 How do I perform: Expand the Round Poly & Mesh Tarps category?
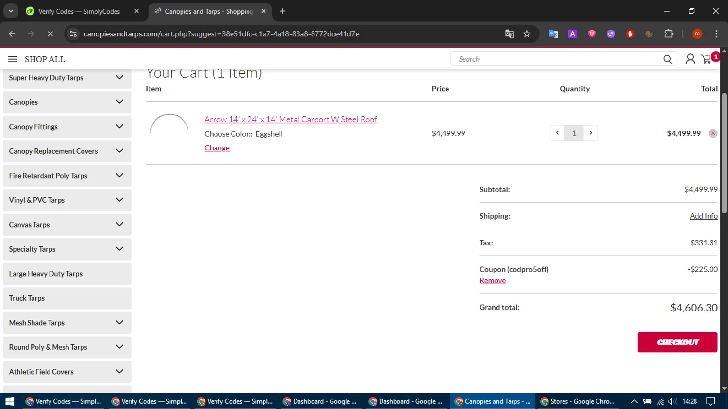pyautogui.click(x=119, y=347)
